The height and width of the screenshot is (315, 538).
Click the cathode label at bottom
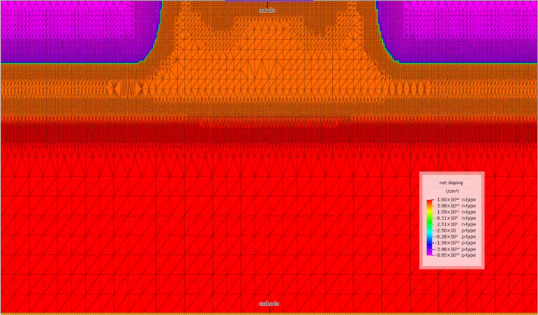(x=269, y=304)
